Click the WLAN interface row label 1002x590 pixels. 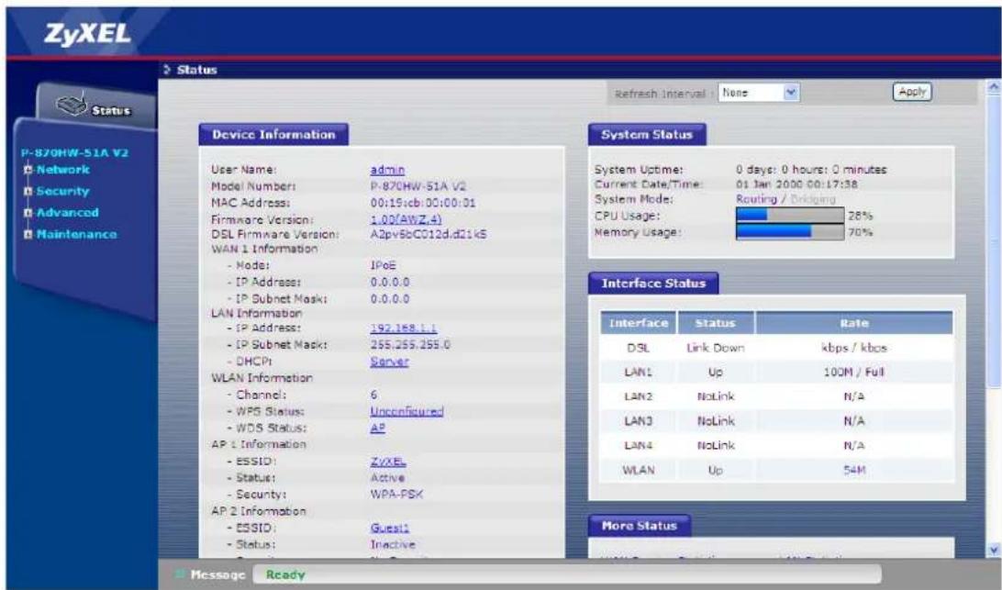(x=639, y=471)
